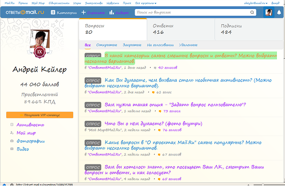
Task: Click the Активность sidebar icon
Action: click(x=12, y=124)
